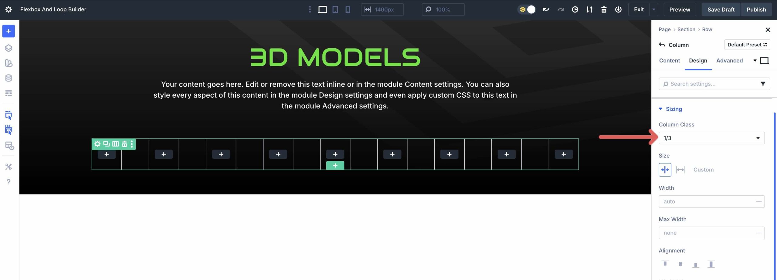Screen dimensions: 777x280
Task: Switch to phone preview mode
Action: coord(348,9)
